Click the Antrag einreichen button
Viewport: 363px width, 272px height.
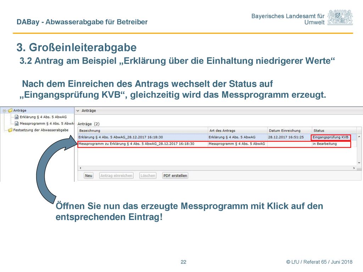click(x=116, y=176)
